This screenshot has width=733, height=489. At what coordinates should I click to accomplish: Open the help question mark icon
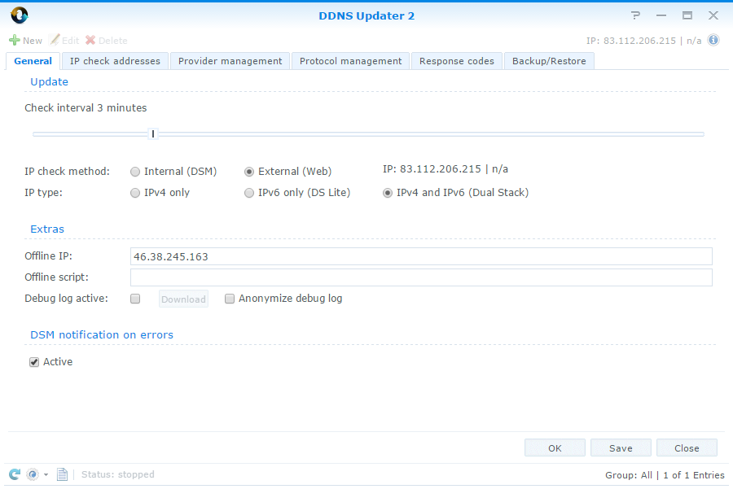coord(635,15)
